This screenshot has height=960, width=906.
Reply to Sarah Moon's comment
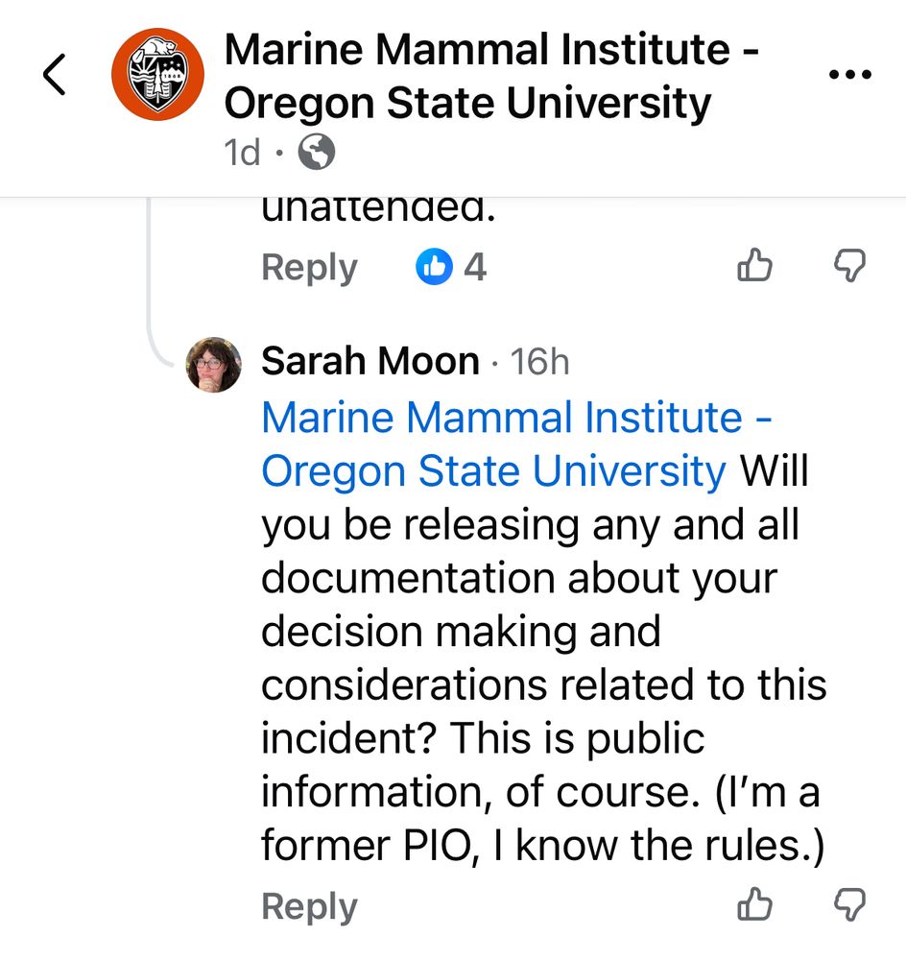pyautogui.click(x=309, y=905)
